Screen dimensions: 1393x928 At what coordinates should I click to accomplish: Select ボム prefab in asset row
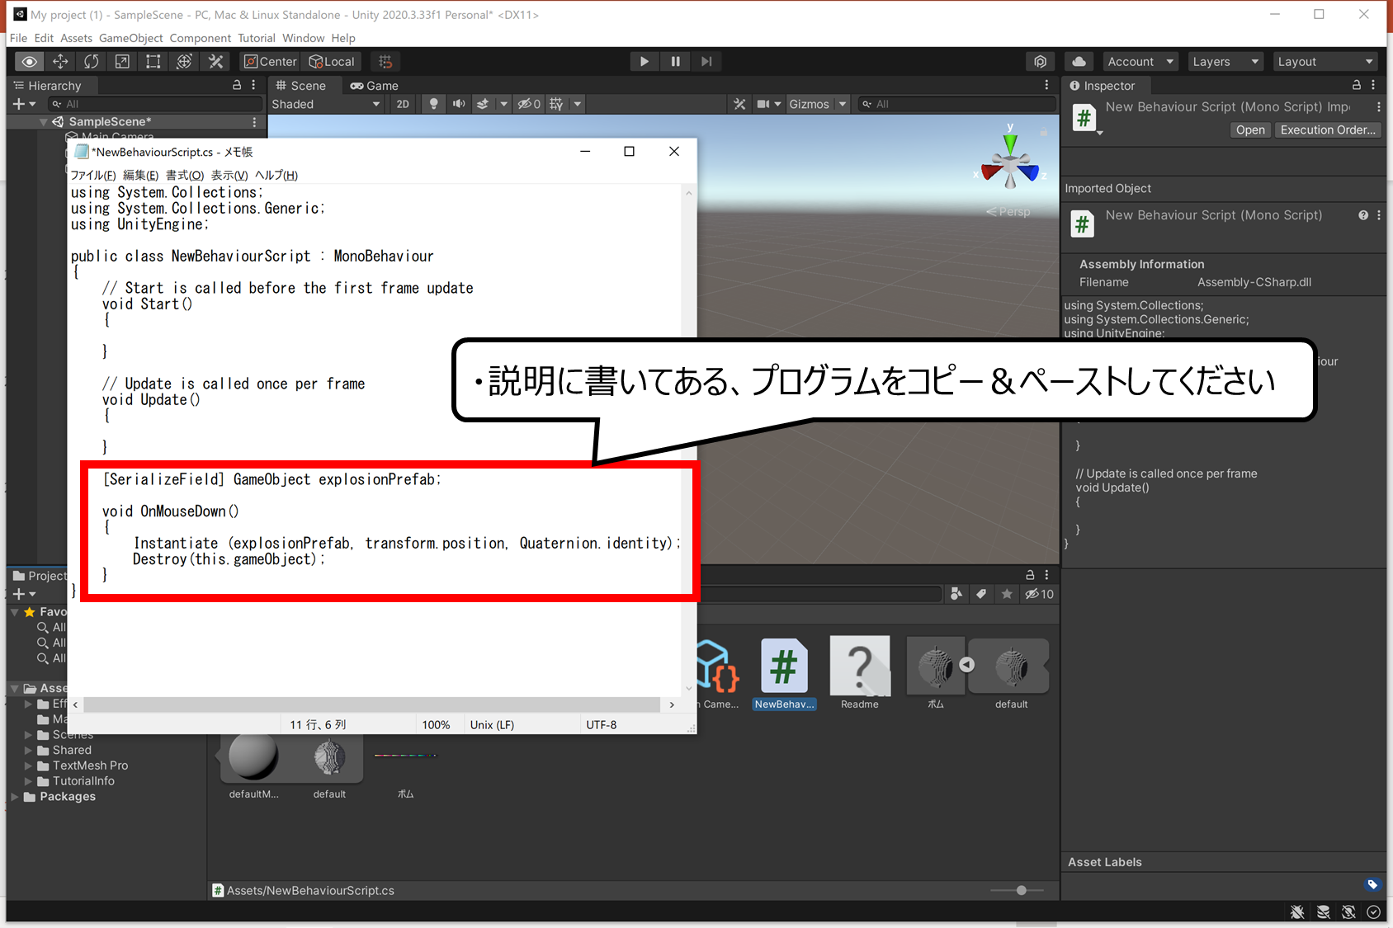[x=936, y=673]
